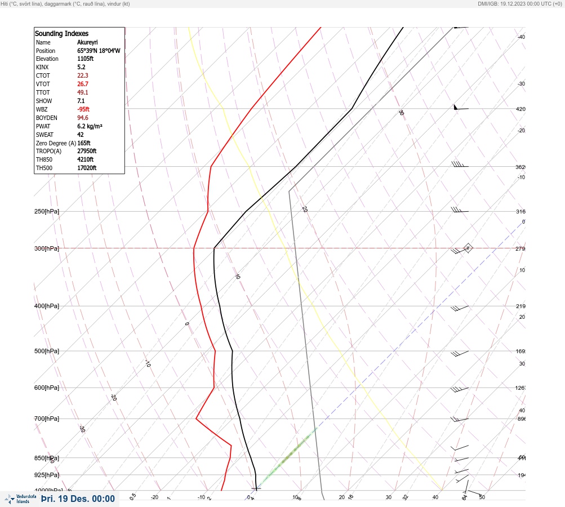Click the date label 'Þri. 19 Des. 00:00'
This screenshot has width=565, height=507.
tap(78, 499)
